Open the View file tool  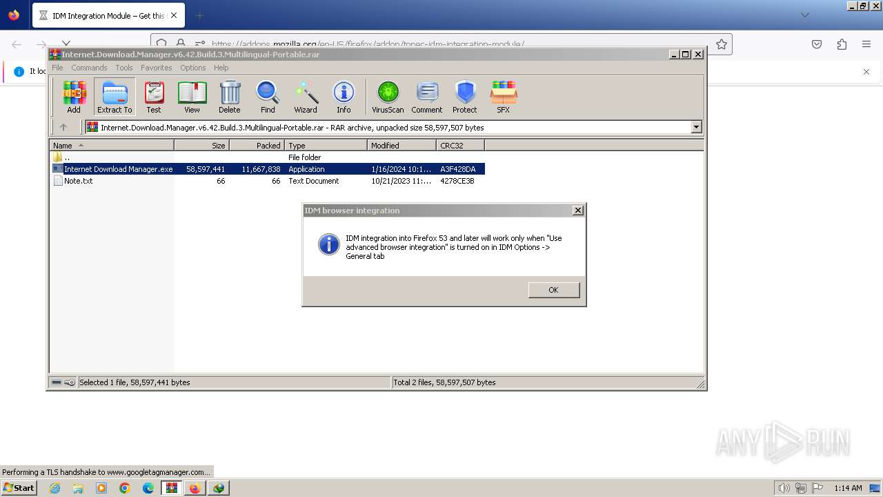click(192, 97)
